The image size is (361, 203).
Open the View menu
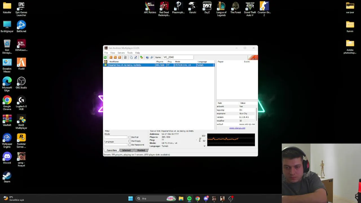(x=113, y=53)
